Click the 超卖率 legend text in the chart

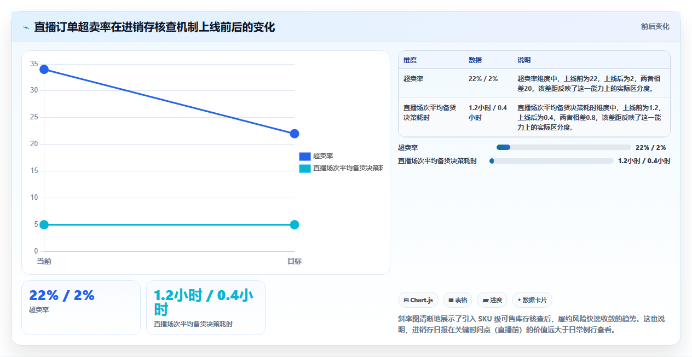(323, 156)
